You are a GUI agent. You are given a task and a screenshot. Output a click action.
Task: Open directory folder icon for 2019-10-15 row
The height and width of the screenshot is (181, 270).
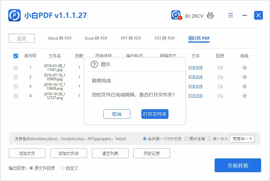(x=220, y=86)
